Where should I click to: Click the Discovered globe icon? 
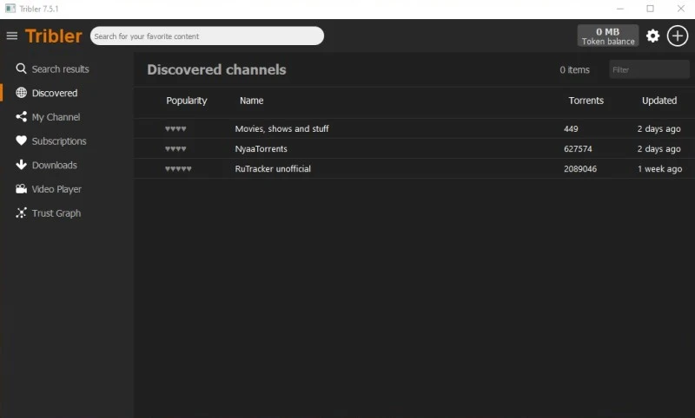point(21,93)
